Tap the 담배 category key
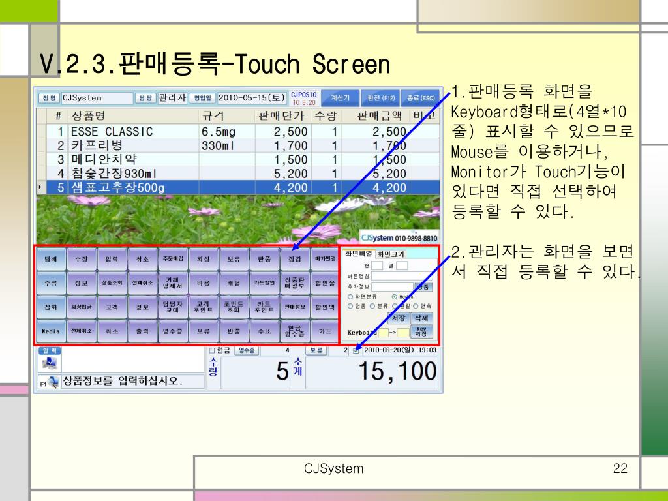Image resolution: width=668 pixels, height=501 pixels. point(51,259)
